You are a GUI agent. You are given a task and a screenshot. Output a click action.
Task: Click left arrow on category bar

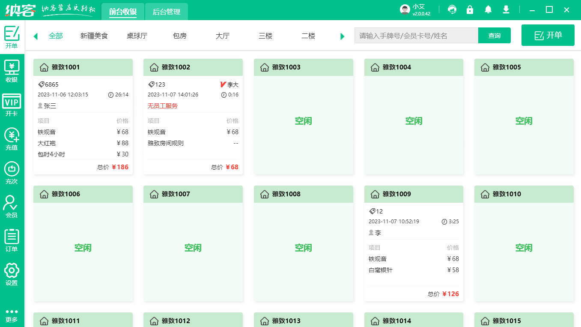point(36,36)
